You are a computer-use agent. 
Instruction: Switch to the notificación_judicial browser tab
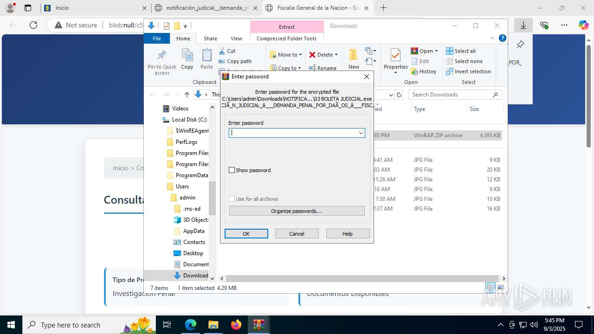pos(206,8)
